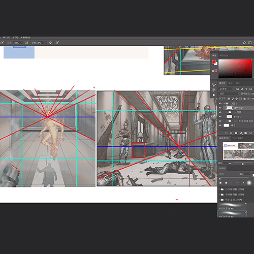This screenshot has height=254, width=254.
Task: Open layer filter kind dropdown
Action: coord(226,89)
